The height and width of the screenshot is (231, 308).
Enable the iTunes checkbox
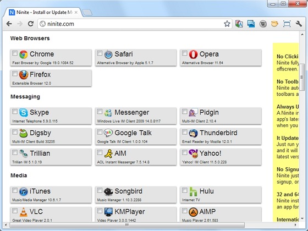pos(15,190)
